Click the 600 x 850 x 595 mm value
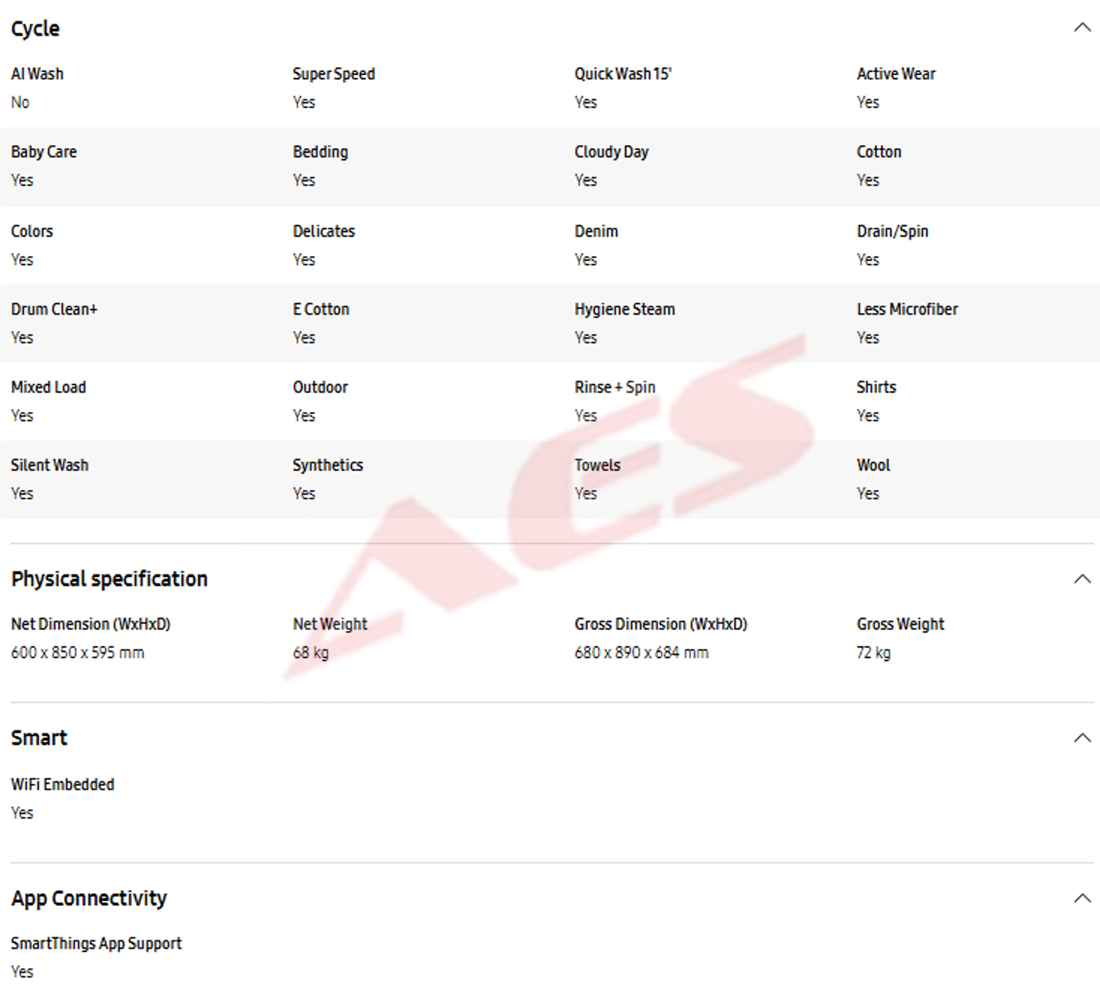 [78, 653]
